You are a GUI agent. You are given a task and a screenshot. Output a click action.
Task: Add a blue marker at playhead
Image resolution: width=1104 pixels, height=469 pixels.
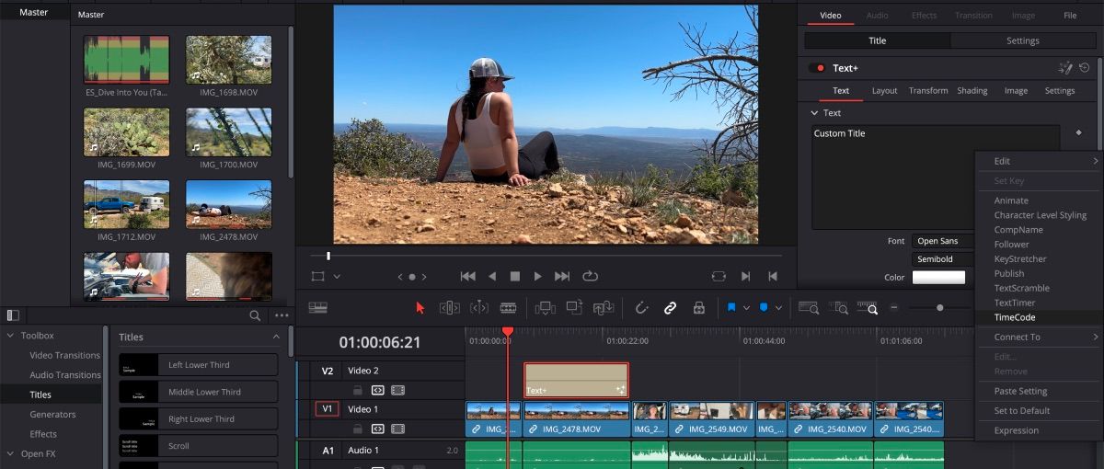tap(764, 308)
